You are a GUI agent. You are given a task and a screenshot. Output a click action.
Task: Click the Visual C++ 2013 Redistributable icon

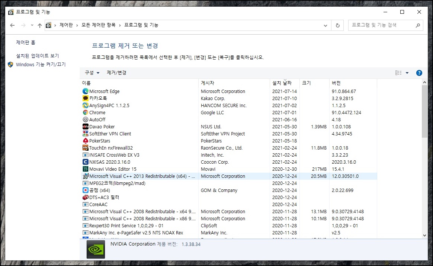86,176
